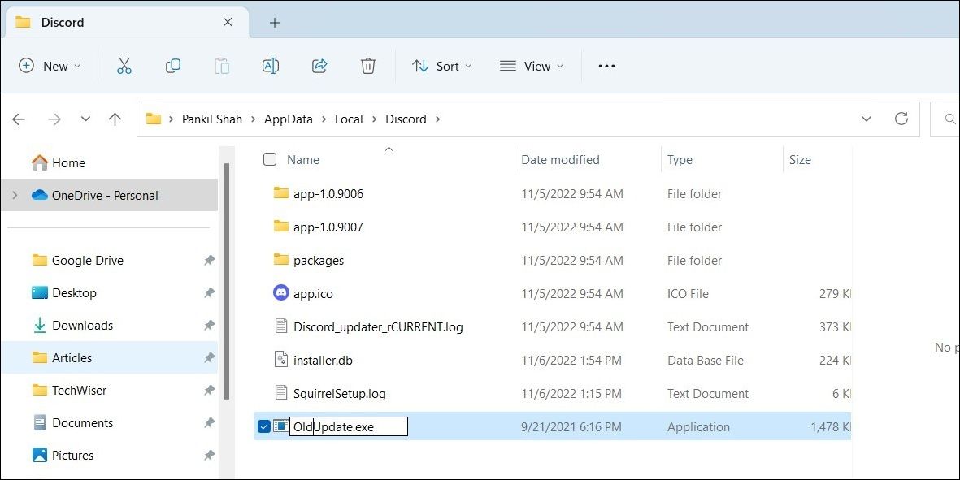
Task: Select the packages folder icon
Action: (281, 260)
